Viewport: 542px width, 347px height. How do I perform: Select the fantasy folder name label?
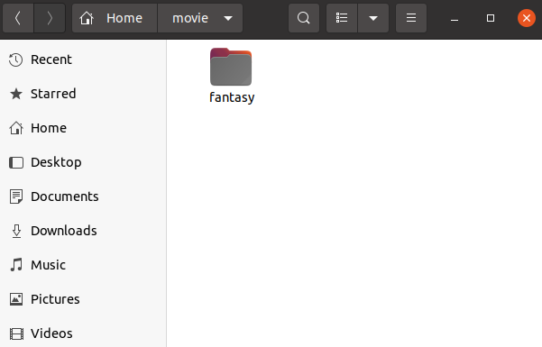pyautogui.click(x=232, y=97)
